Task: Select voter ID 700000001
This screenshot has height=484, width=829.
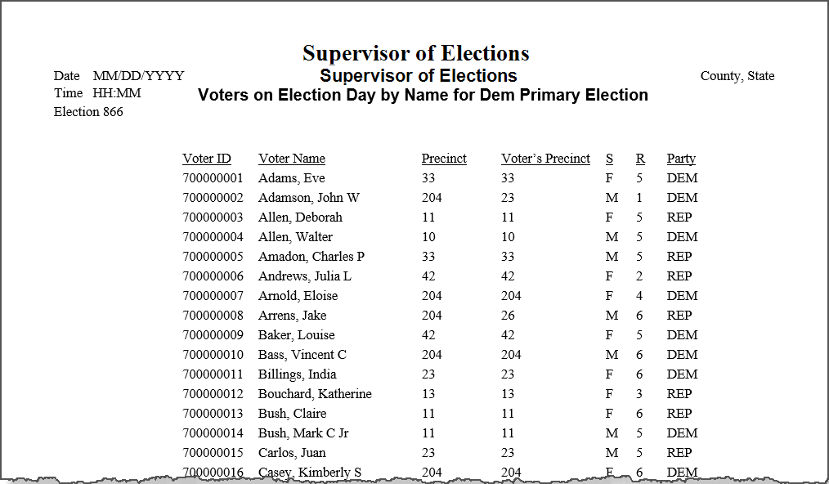Action: [x=213, y=178]
